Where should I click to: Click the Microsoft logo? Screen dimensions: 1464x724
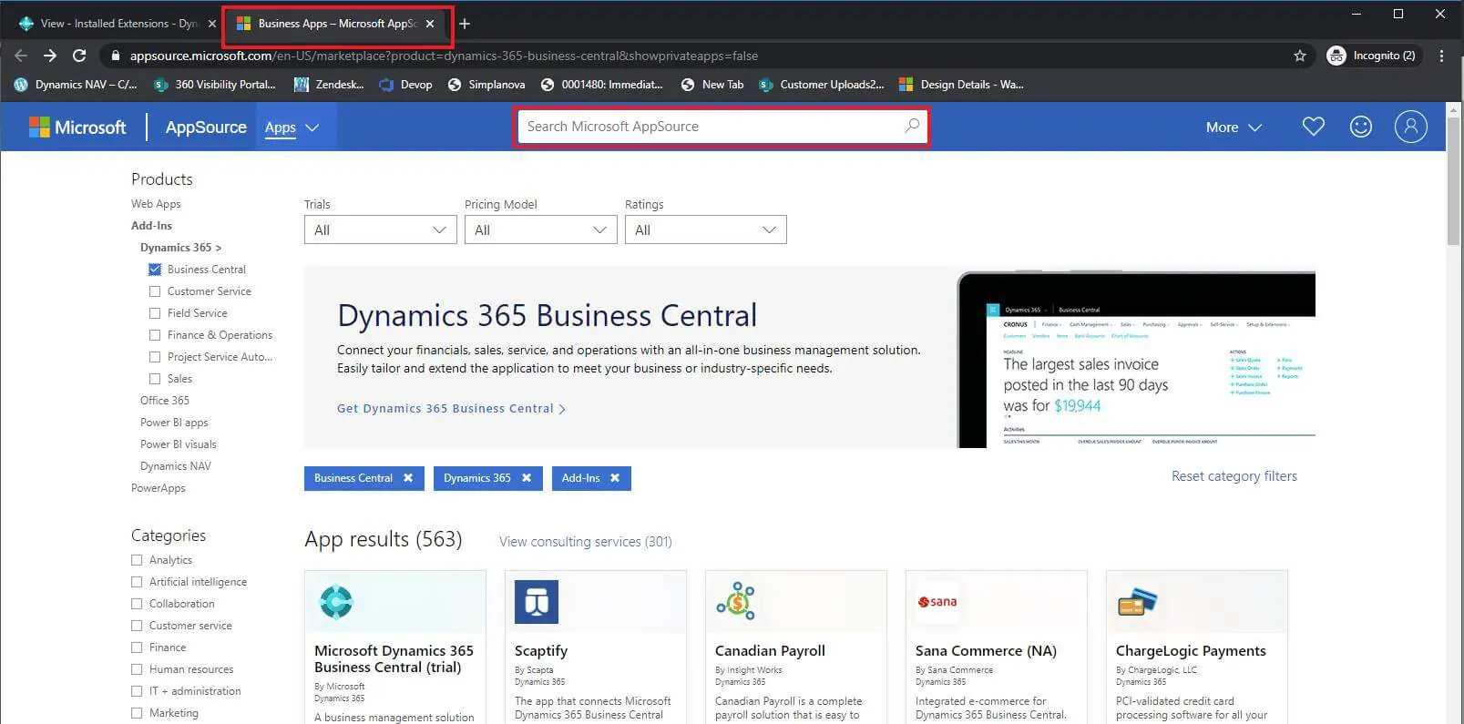click(77, 127)
